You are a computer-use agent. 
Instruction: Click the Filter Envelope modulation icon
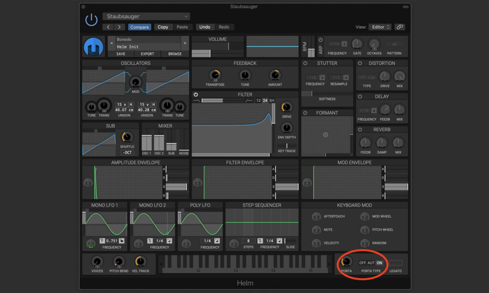[197, 183]
